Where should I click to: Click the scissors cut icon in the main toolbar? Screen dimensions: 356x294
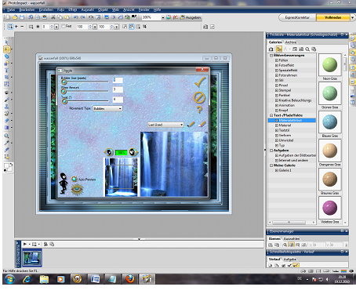click(x=53, y=17)
